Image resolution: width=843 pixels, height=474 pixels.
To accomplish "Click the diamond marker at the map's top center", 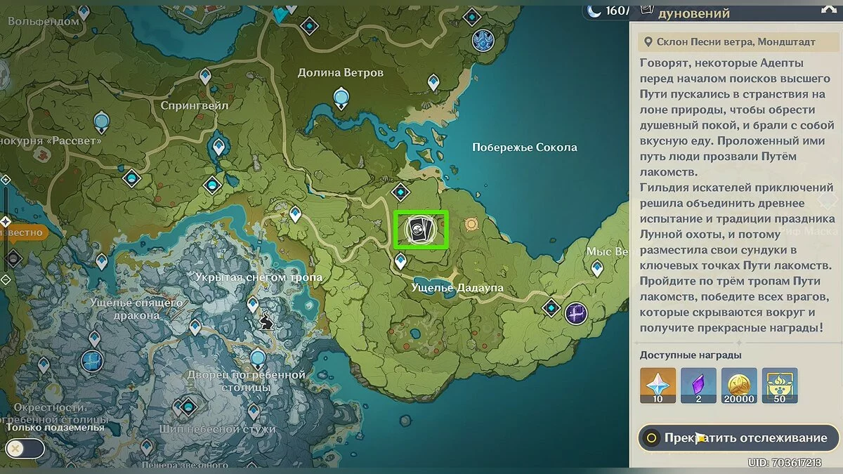I will point(309,27).
